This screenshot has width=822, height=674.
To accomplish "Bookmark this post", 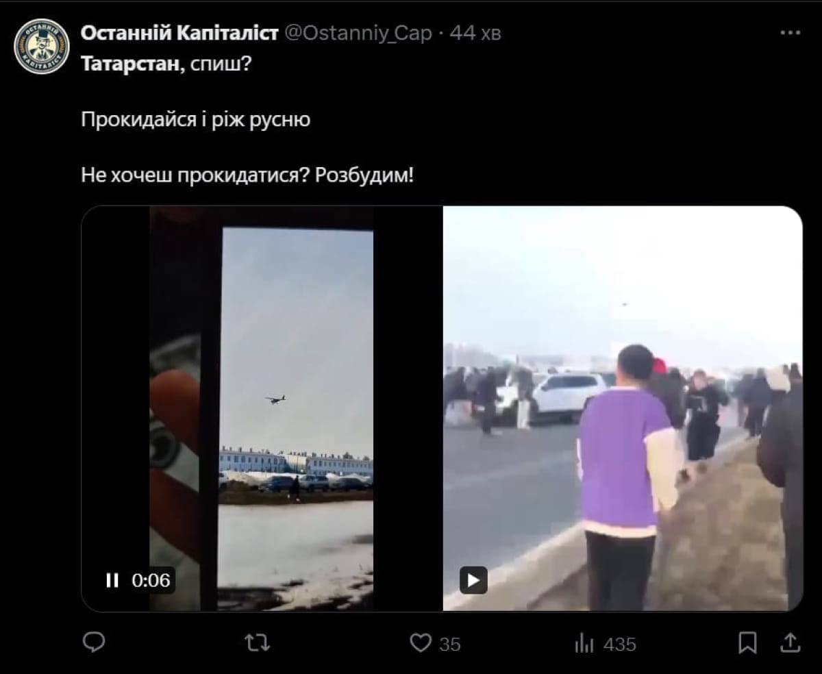I will click(x=748, y=642).
